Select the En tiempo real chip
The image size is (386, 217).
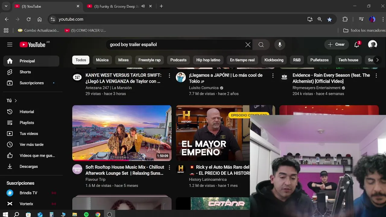pyautogui.click(x=242, y=60)
